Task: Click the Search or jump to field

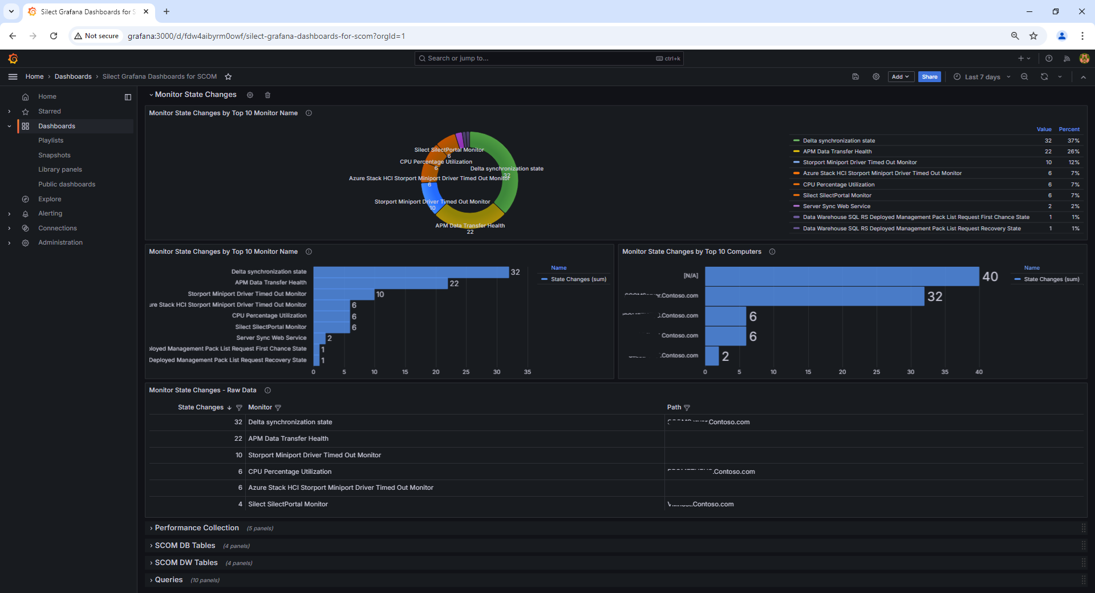Action: tap(549, 58)
